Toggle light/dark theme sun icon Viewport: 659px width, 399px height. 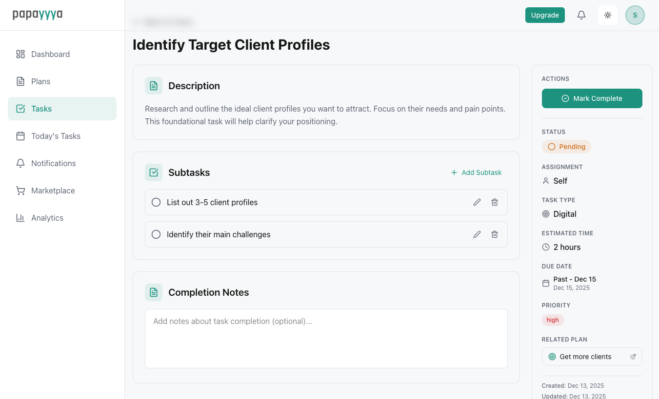coord(607,15)
